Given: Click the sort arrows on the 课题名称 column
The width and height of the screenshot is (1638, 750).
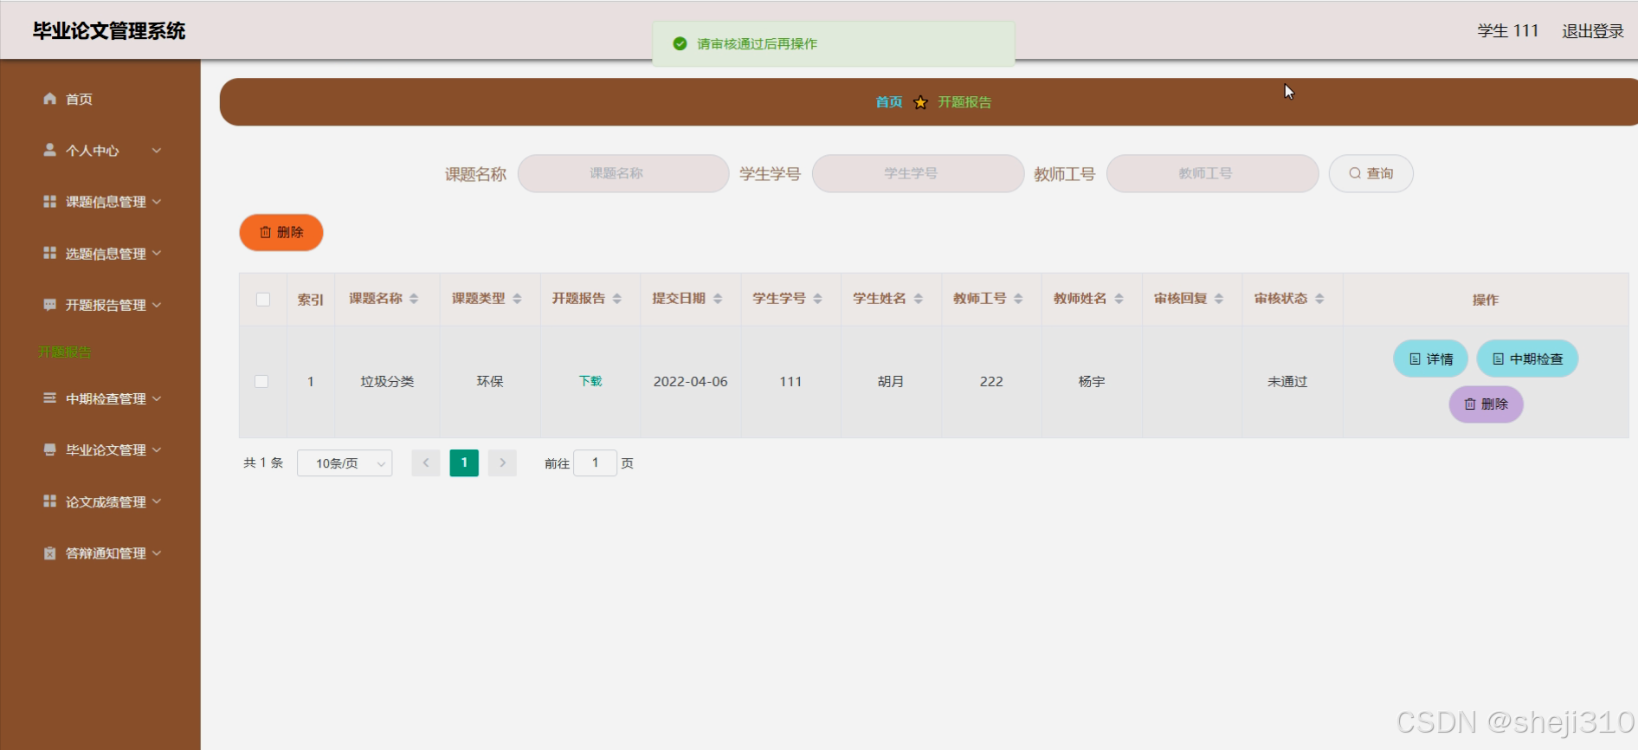Looking at the screenshot, I should (414, 299).
